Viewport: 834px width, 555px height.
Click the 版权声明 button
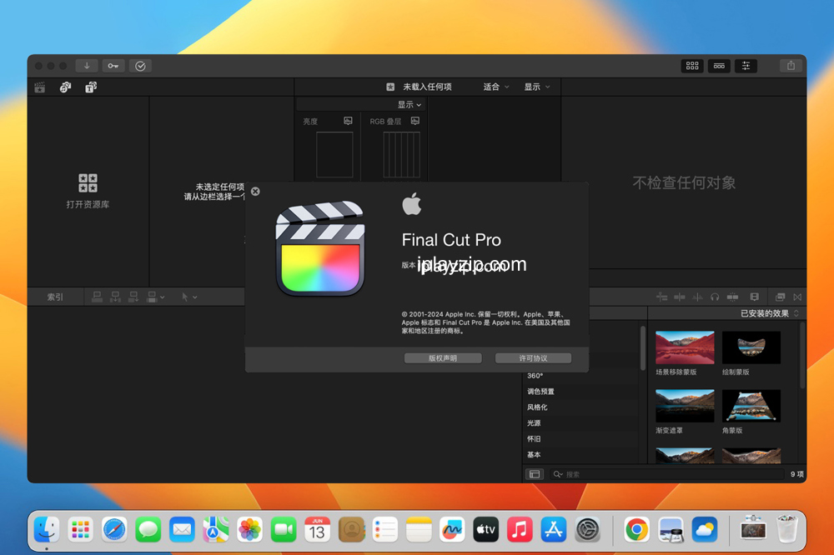pos(443,358)
